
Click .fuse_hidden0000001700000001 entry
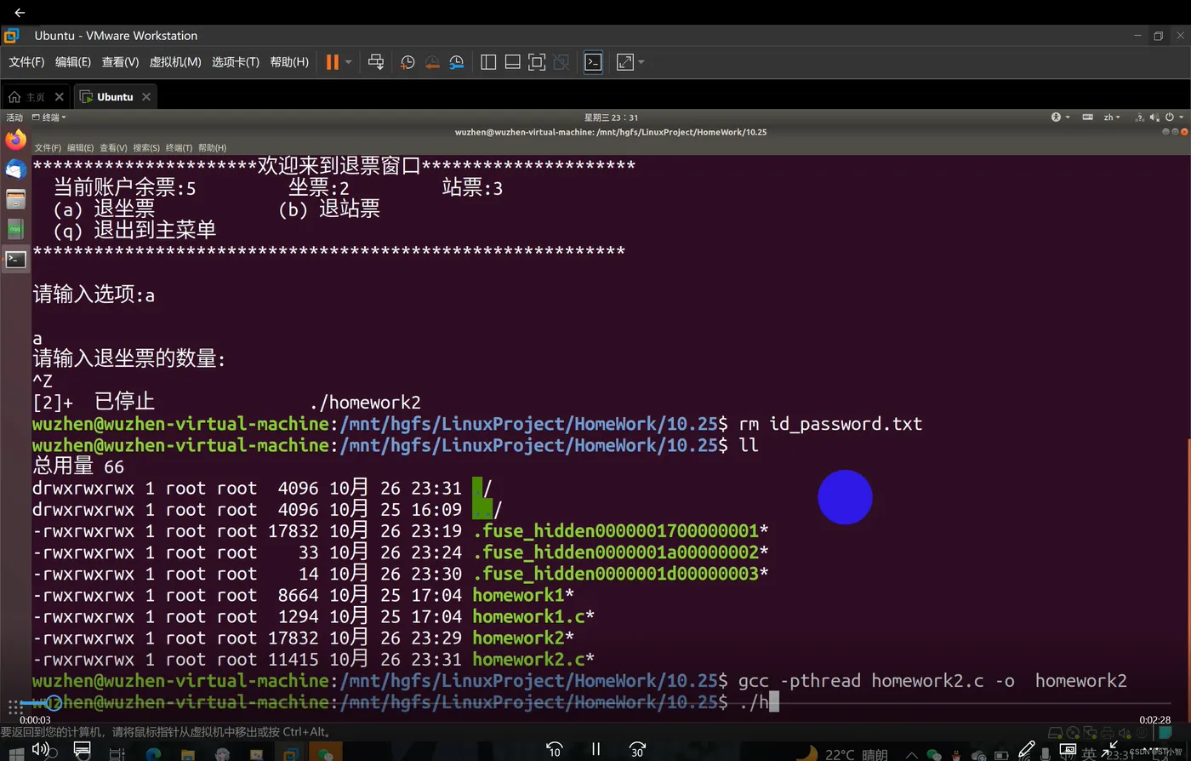tap(615, 531)
